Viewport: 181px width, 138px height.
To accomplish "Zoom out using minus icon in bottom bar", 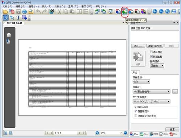I will (126, 133).
